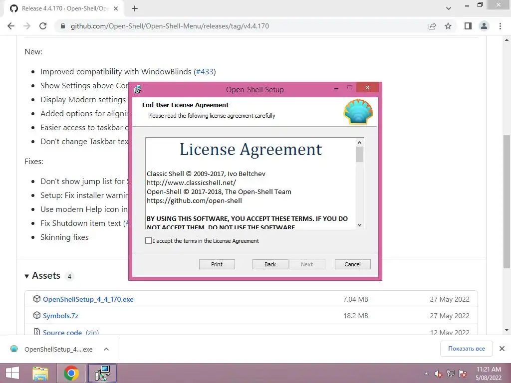This screenshot has height=383, width=511.
Task: Click the network tray icon
Action: [451, 374]
